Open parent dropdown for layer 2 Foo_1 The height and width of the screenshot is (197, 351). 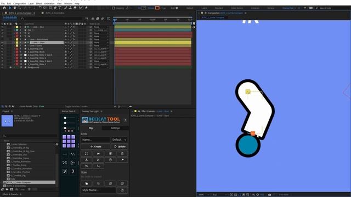101,30
